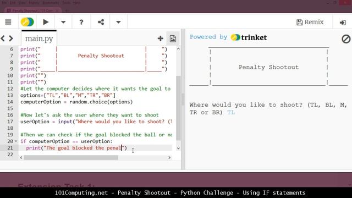Click the 'Penalty Shootout' output banner text
The height and width of the screenshot is (198, 352).
(x=268, y=67)
